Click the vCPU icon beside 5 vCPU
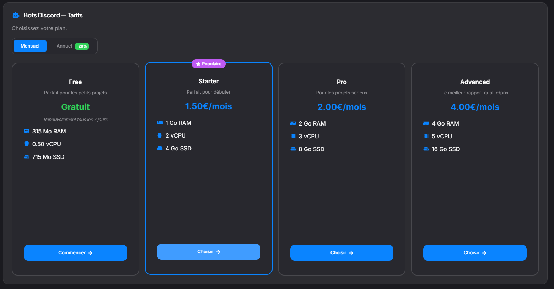The height and width of the screenshot is (289, 554). pyautogui.click(x=426, y=136)
